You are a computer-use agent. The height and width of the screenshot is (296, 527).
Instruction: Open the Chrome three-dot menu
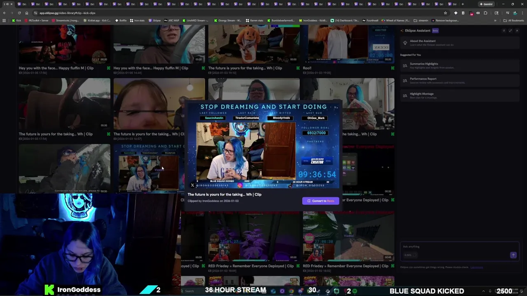522,13
